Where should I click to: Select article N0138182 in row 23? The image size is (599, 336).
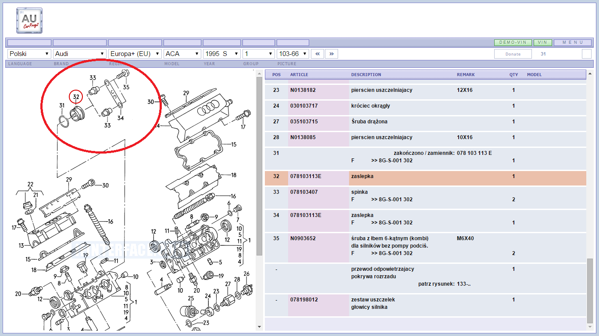tap(303, 90)
